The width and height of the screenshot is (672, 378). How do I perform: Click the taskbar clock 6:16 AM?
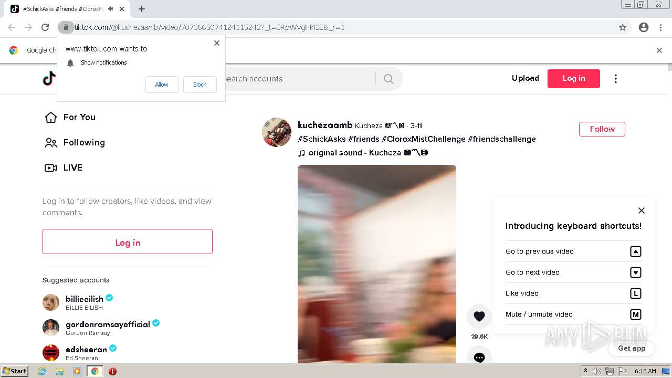(645, 371)
